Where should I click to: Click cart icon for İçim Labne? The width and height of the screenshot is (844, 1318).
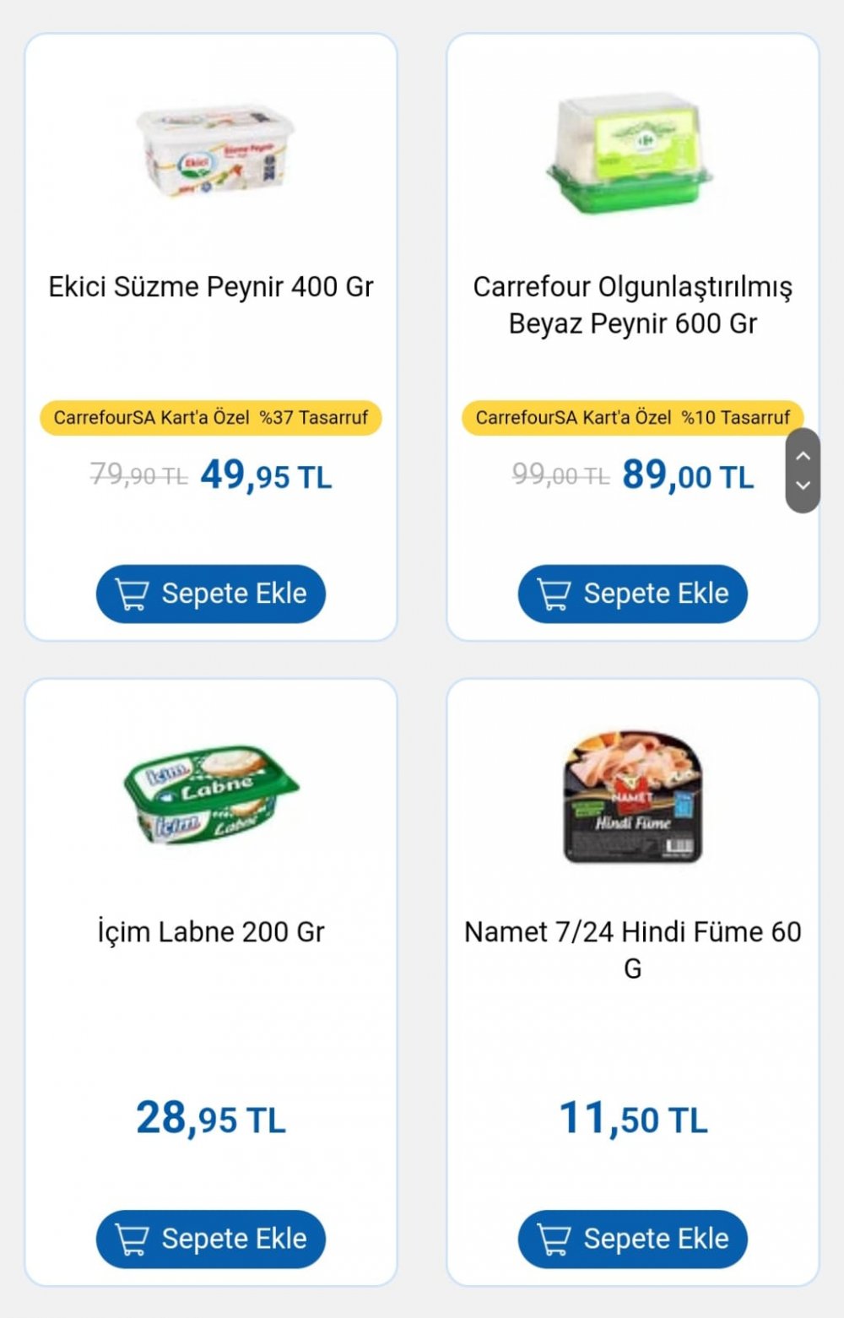click(x=132, y=1239)
